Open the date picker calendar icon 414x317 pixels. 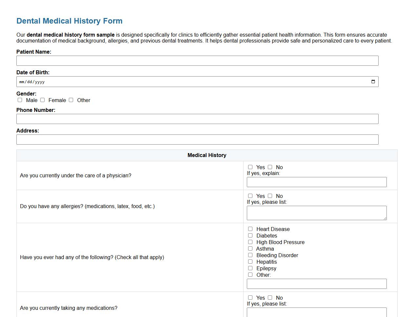pos(373,81)
